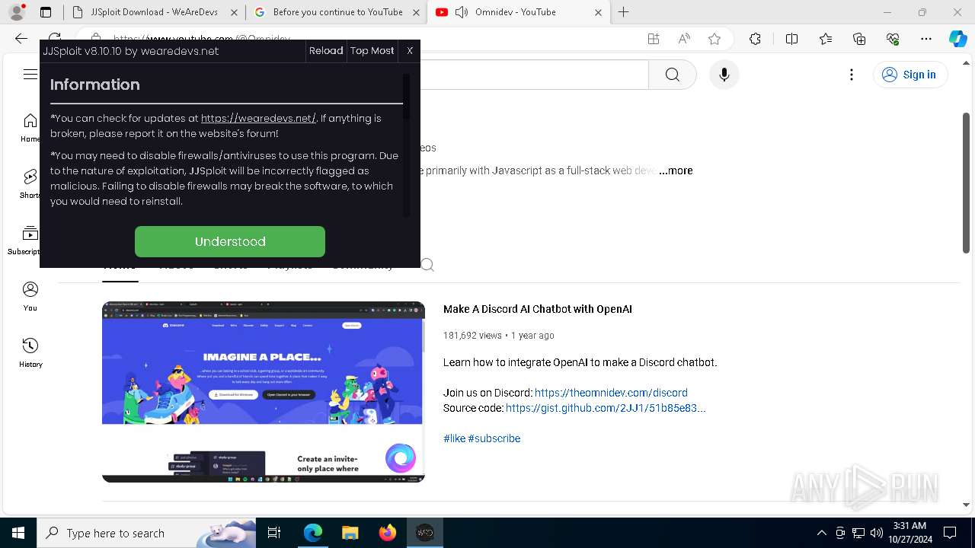Open Firefox from the taskbar
The height and width of the screenshot is (548, 975).
(x=388, y=533)
